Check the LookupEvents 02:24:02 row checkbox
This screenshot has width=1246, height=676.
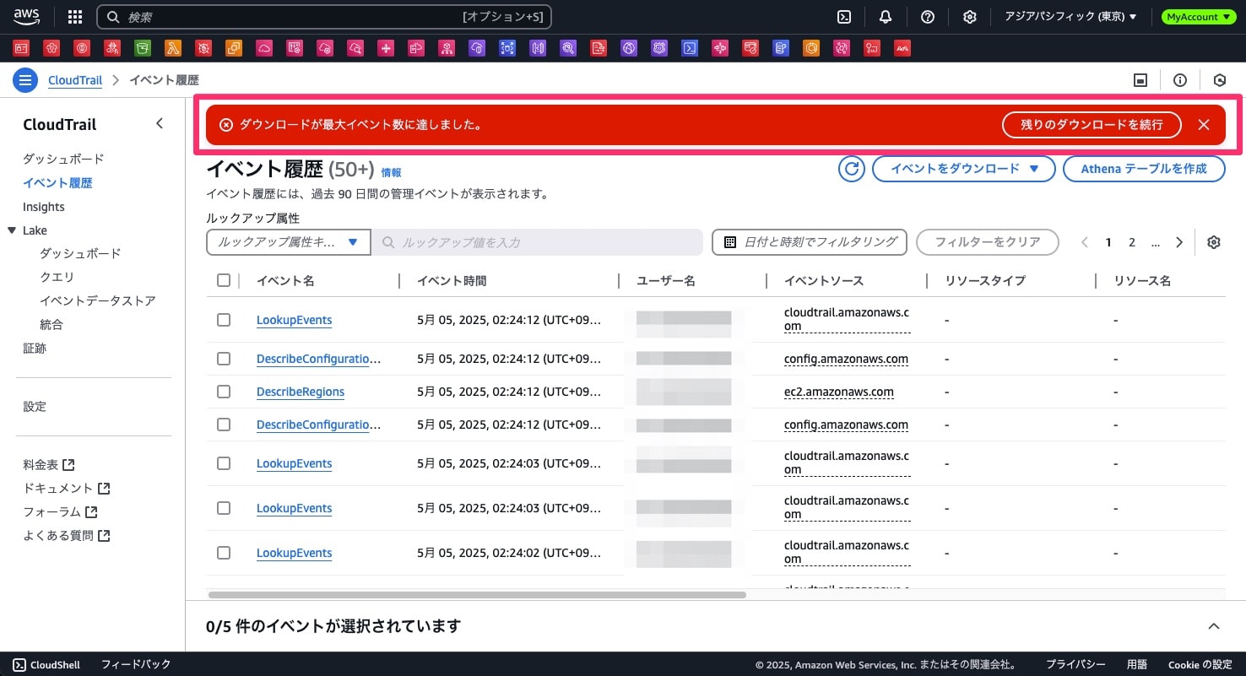[x=224, y=553]
